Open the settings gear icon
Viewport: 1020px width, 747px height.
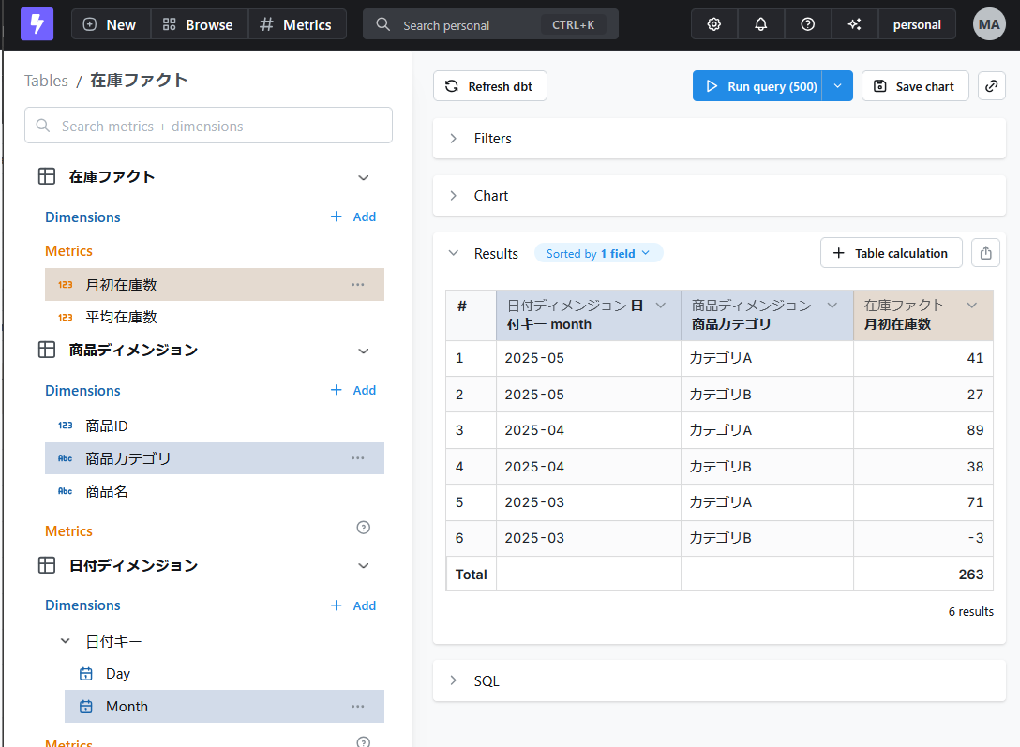[714, 24]
